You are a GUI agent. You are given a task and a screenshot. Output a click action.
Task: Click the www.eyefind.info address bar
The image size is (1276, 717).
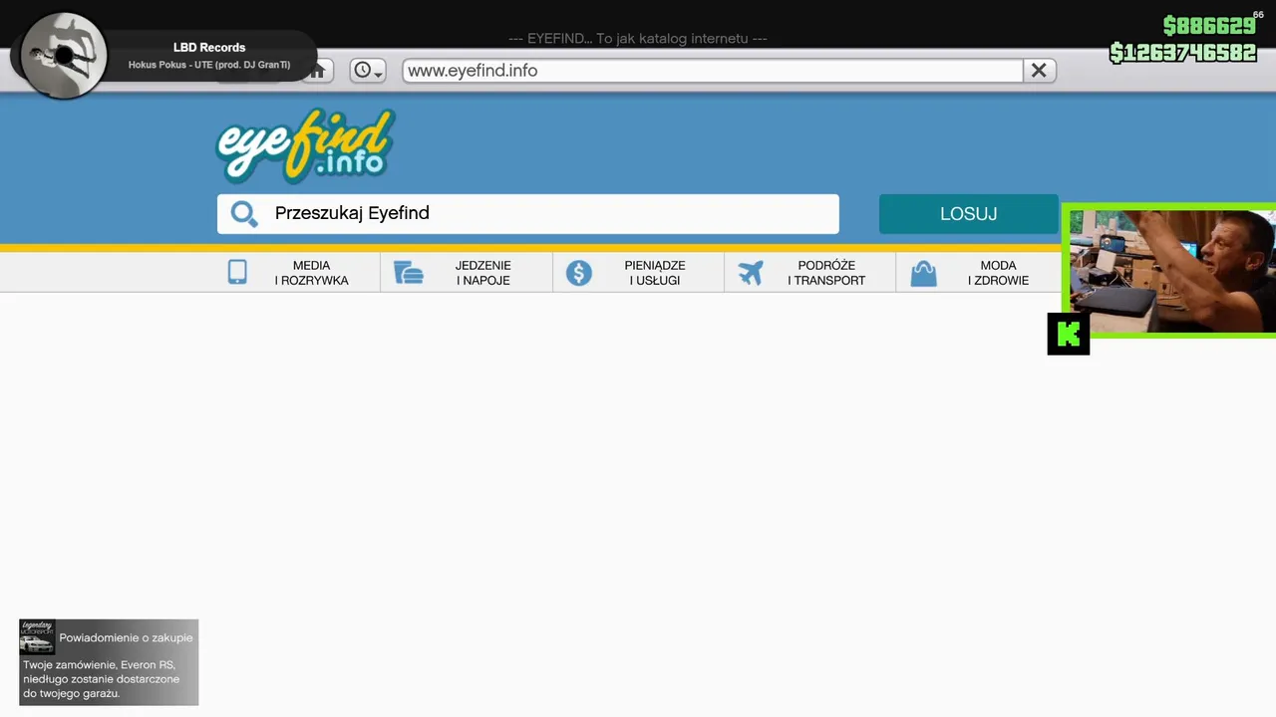click(x=713, y=71)
